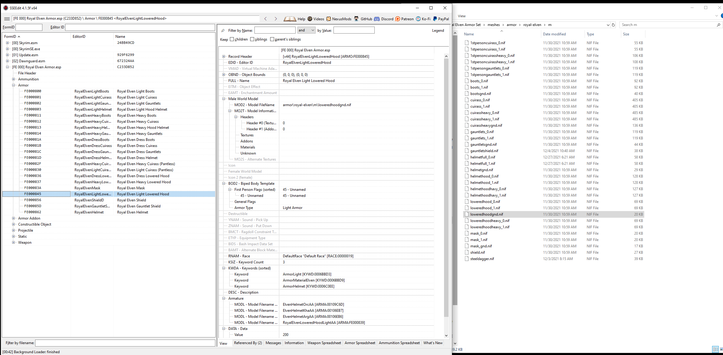Screen dimensions: 723x355
Task: Open the Videos link icon
Action: click(x=310, y=19)
